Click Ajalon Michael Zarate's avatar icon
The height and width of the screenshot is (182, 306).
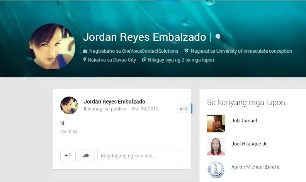(x=216, y=170)
